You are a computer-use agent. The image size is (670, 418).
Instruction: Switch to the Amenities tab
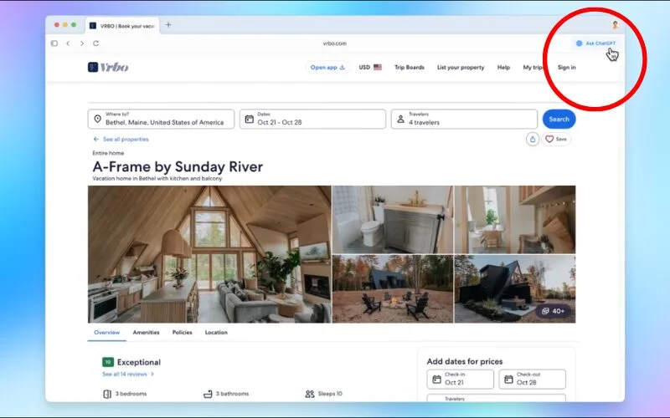coord(146,333)
